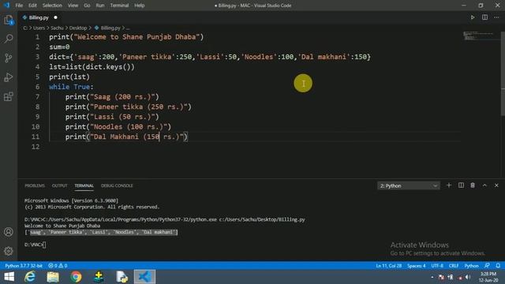Maximize the panel with the up chevron
Image resolution: width=505 pixels, height=284 pixels.
click(484, 185)
